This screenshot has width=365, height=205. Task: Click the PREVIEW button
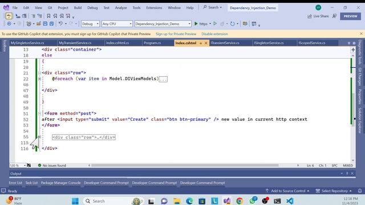(350, 17)
